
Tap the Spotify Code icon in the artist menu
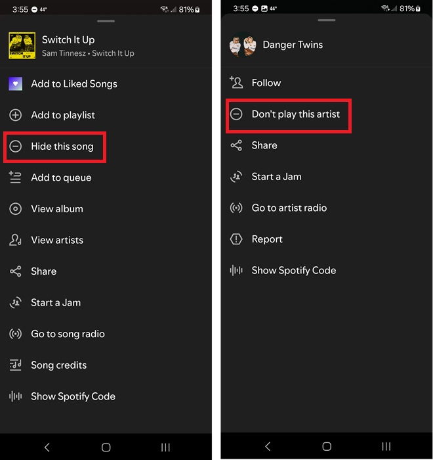coord(236,270)
